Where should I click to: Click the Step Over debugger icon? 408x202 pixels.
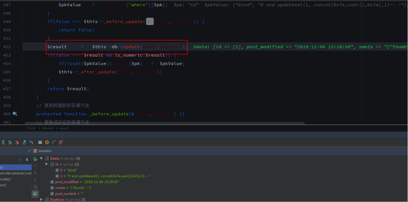3,142
